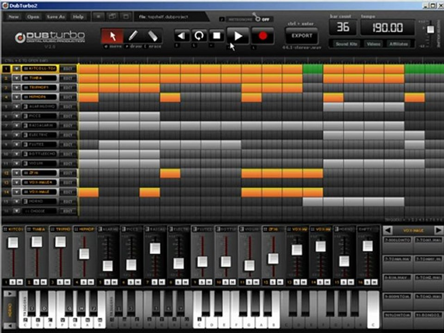Open the Videos tab
Viewport: 444px width, 333px height.
click(x=374, y=44)
